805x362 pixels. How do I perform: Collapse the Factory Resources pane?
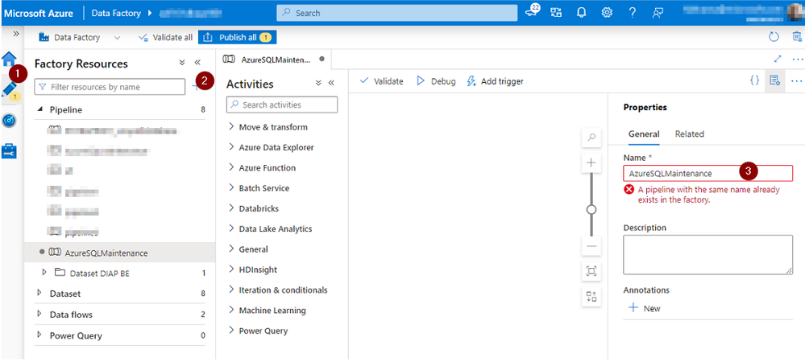(197, 63)
